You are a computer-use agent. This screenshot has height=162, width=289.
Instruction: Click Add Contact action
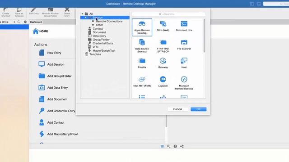coord(56,122)
